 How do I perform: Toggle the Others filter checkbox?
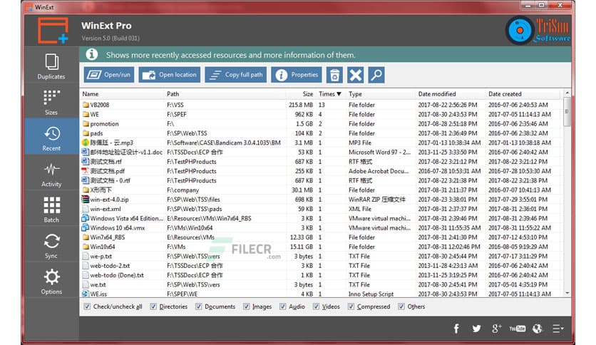[x=401, y=307]
